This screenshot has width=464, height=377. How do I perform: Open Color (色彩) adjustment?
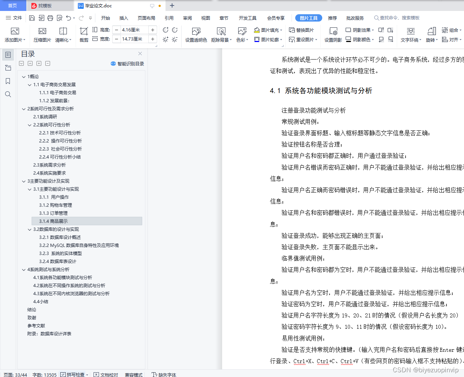click(x=242, y=35)
